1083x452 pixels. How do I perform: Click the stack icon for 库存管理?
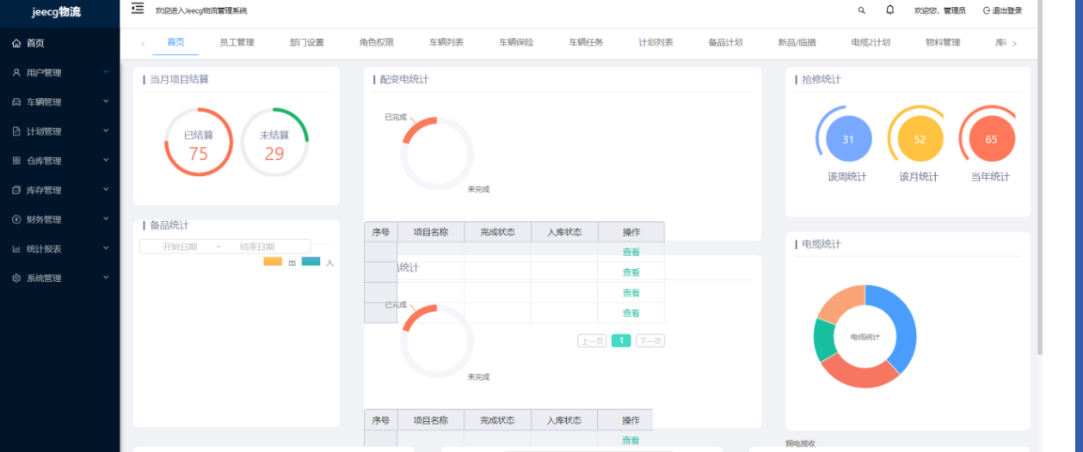[x=16, y=190]
